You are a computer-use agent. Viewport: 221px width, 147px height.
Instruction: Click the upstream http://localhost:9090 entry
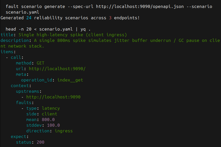(x=53, y=97)
